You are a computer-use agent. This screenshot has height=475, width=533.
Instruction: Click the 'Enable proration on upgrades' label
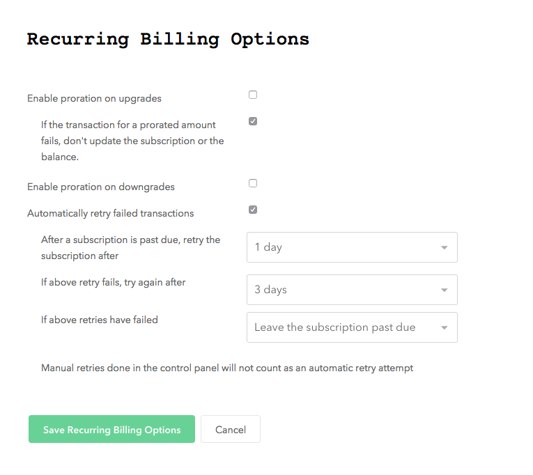94,98
